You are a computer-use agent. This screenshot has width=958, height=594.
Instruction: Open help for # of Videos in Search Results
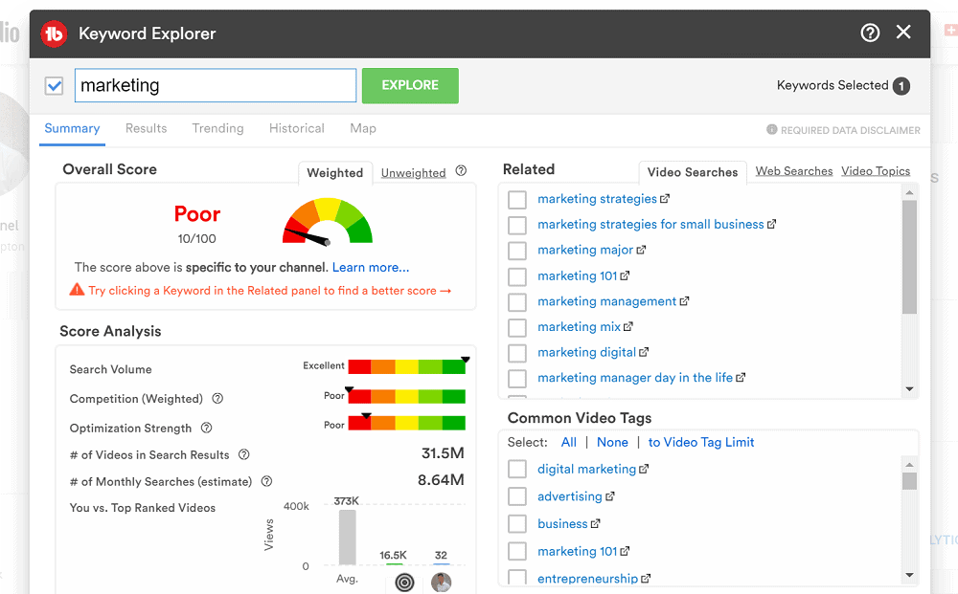pyautogui.click(x=243, y=454)
